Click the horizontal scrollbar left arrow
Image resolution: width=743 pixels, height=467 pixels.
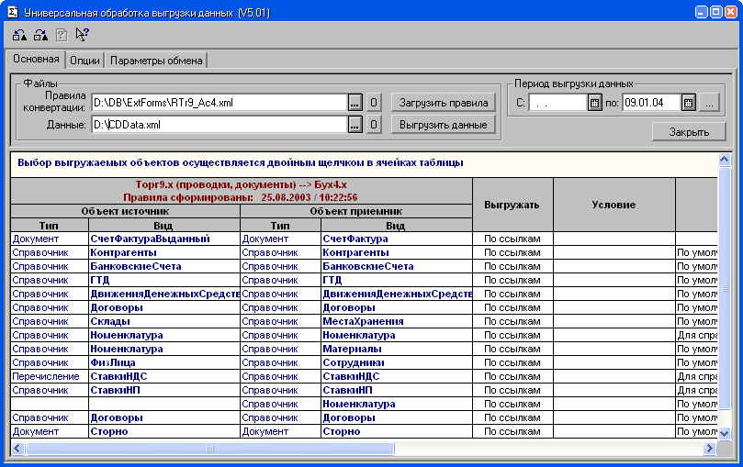pos(17,448)
